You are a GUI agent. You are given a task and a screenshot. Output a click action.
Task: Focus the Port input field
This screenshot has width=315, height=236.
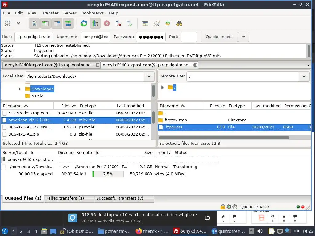(x=189, y=37)
